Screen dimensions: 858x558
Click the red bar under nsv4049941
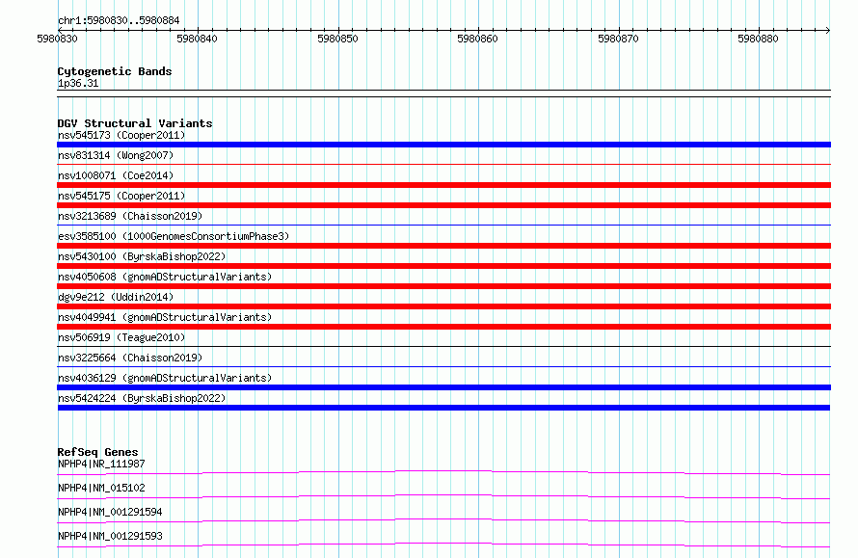point(443,327)
